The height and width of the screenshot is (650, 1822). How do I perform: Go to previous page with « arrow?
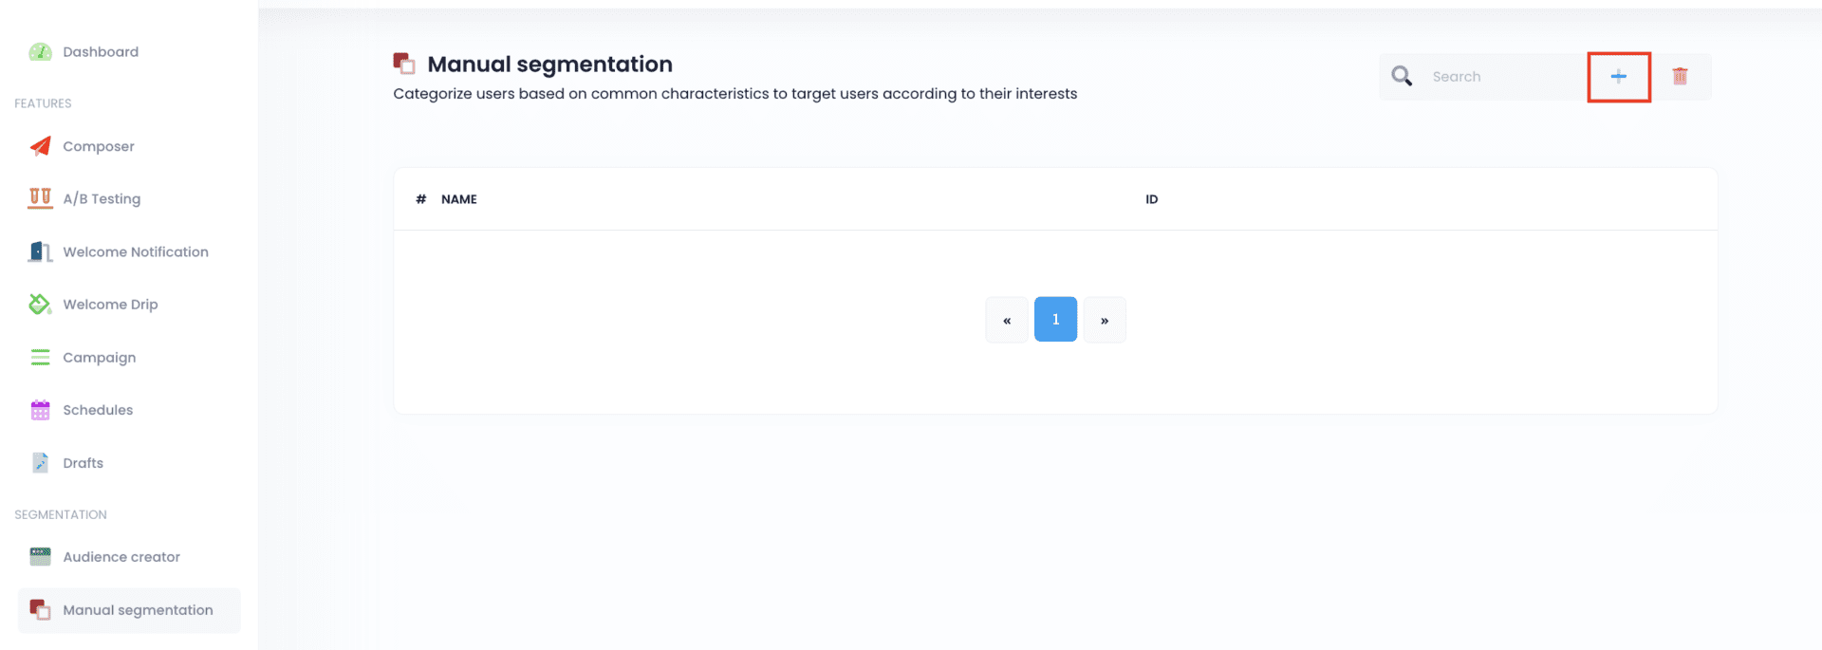point(1007,320)
